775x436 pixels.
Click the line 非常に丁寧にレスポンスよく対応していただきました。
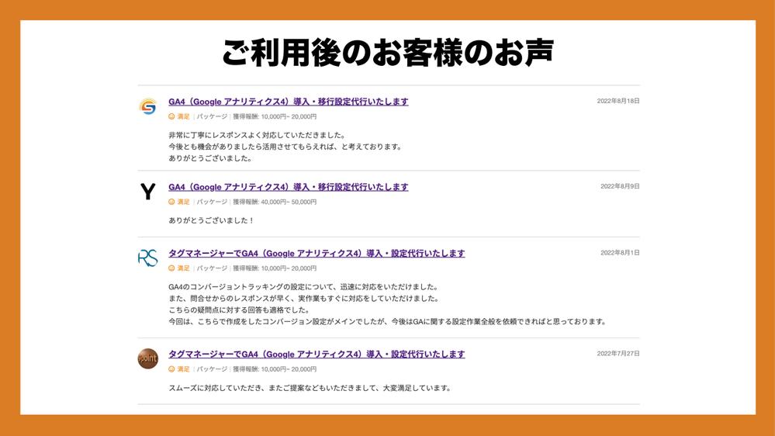(x=257, y=135)
